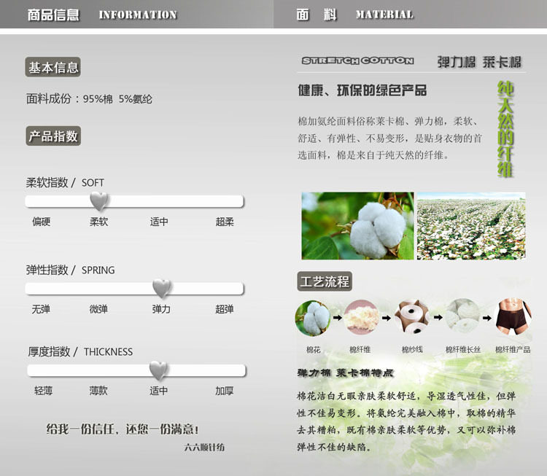The width and height of the screenshot is (547, 476).
Task: Click the heart handle on THICKNESS slider
Action: tap(158, 370)
